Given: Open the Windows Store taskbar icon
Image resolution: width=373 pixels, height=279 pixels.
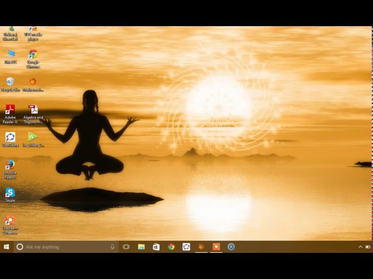Looking at the screenshot, I should pos(156,247).
